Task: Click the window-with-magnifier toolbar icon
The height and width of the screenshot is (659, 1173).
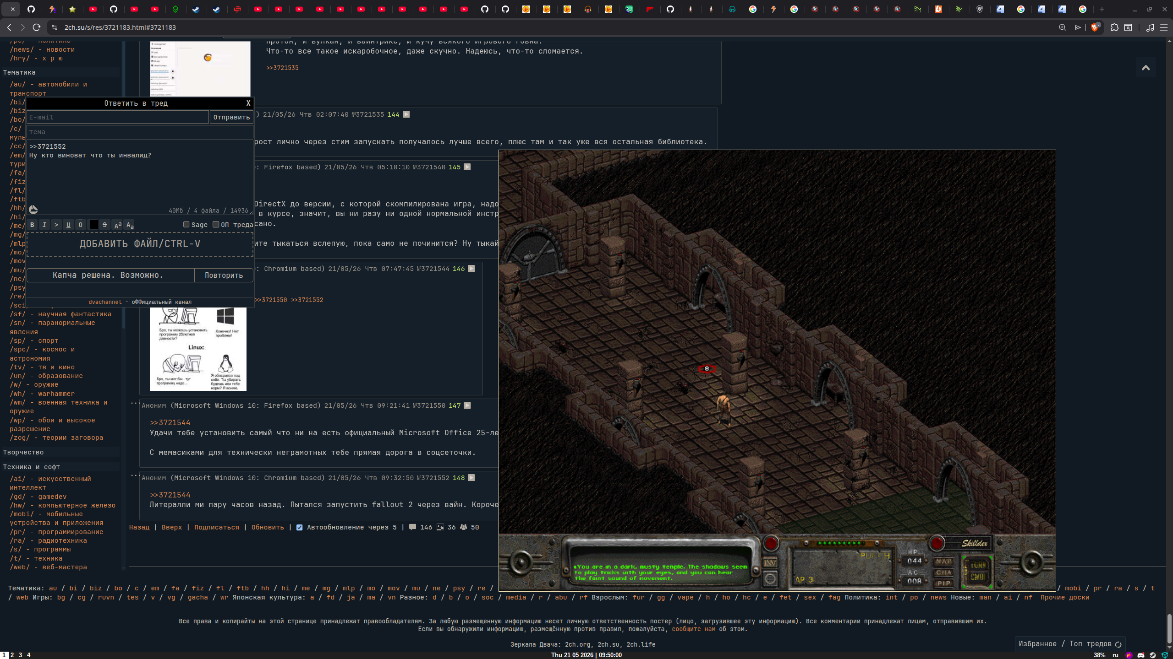Action: click(x=1128, y=27)
